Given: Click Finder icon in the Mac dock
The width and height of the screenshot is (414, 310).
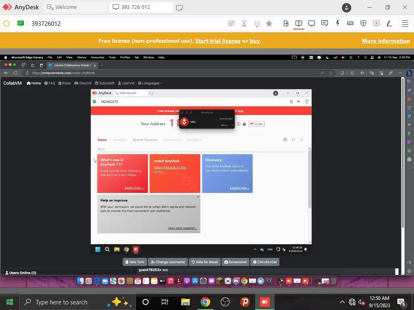Looking at the screenshot, I should tap(80, 281).
